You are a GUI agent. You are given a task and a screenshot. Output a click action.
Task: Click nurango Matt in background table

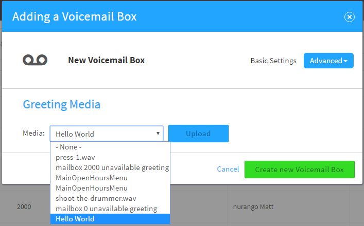pos(253,207)
